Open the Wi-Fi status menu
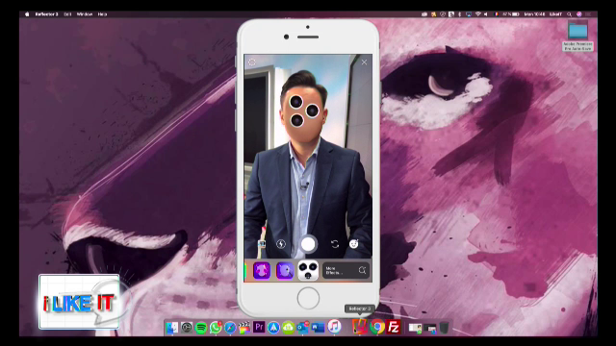Screen dimensions: 616x346 point(478,14)
